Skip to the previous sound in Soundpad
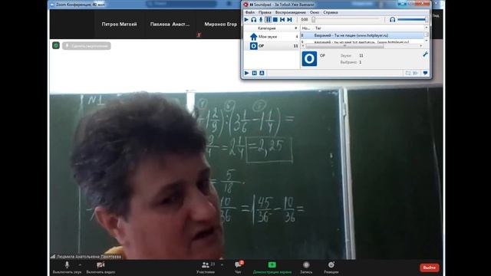This screenshot has height=276, width=491. 282,19
